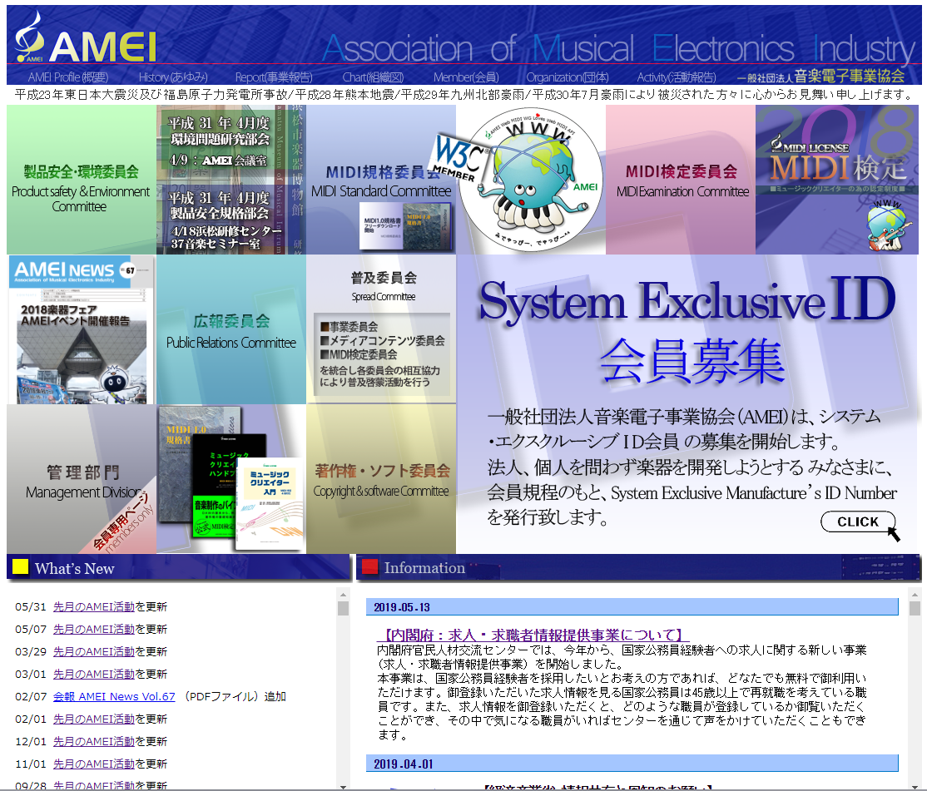Open Report(事業報告) menu item
The height and width of the screenshot is (791, 927).
click(274, 77)
